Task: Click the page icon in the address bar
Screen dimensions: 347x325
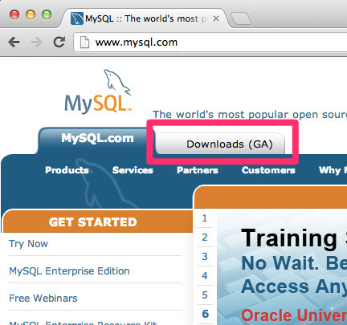Action: [84, 43]
